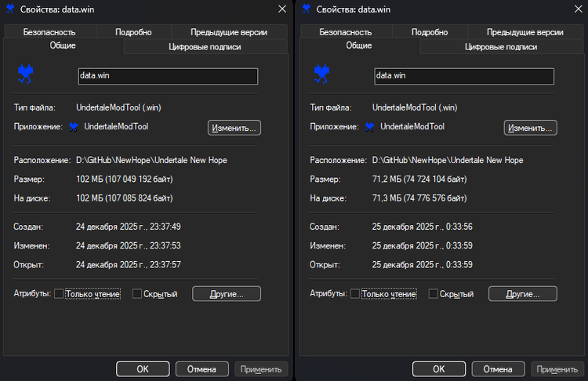Viewport: 588px width, 381px height.
Task: Focus the data.win name field in right dialog
Action: pos(464,76)
